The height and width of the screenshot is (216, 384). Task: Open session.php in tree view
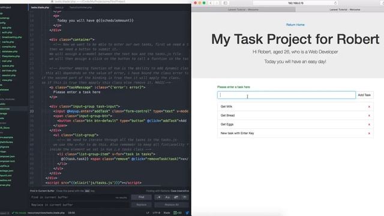point(10,76)
